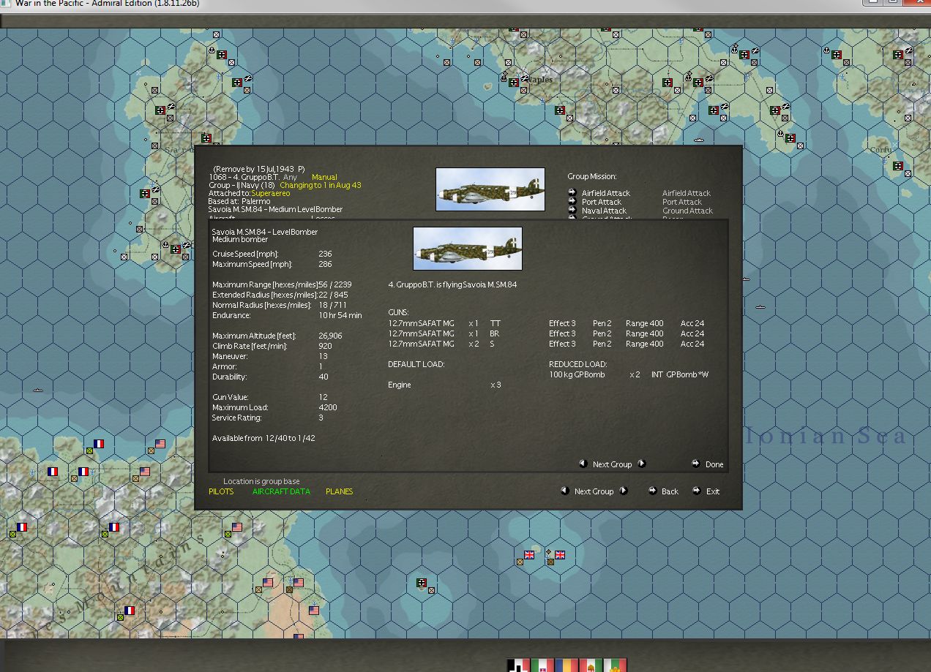Image resolution: width=931 pixels, height=672 pixels.
Task: Click left British flag unit on map
Action: click(529, 555)
